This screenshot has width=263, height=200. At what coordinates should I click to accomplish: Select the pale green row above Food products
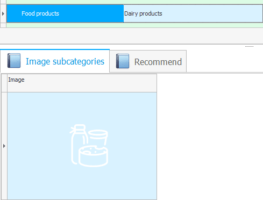[134, 2]
